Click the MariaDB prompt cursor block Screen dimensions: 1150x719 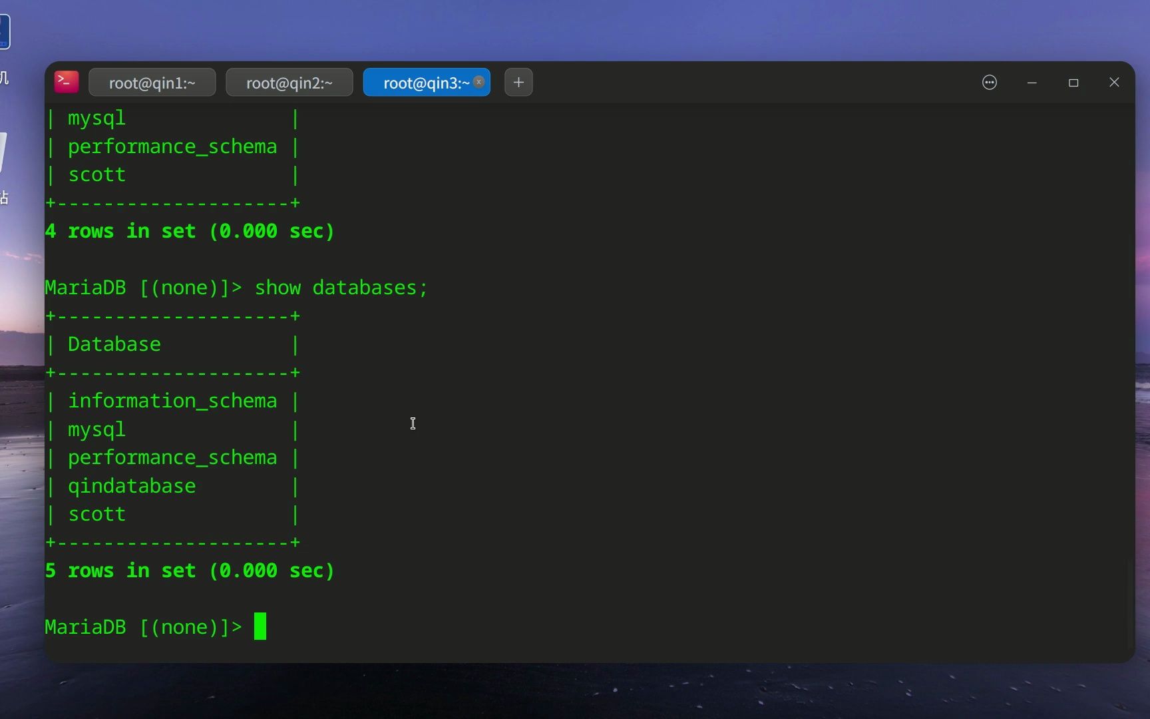pos(260,626)
